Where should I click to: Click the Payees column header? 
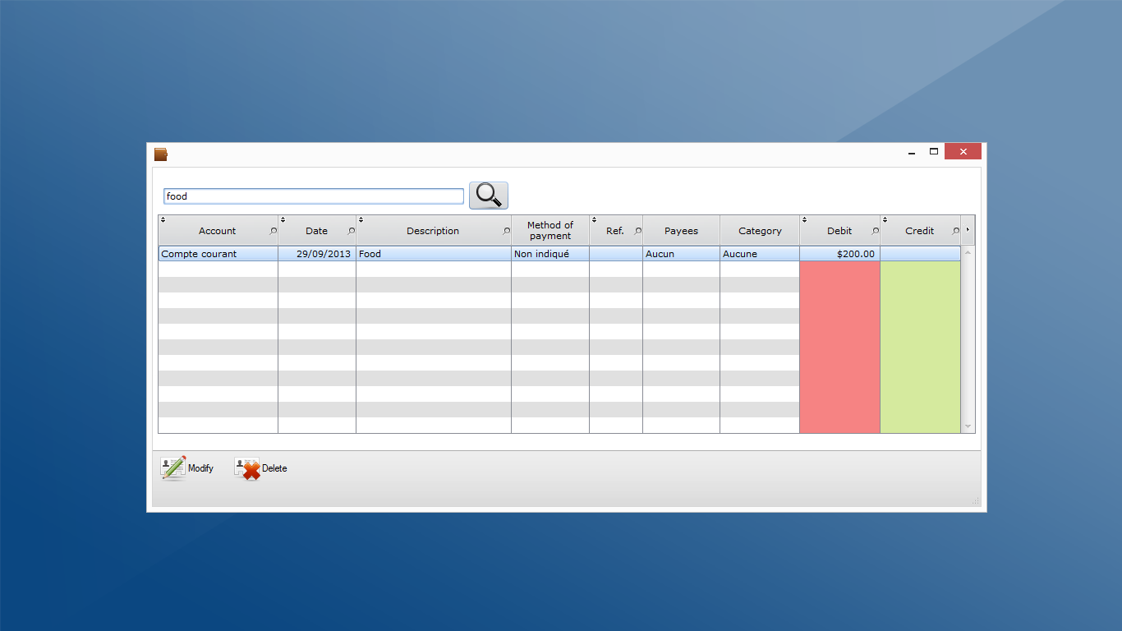coord(681,230)
